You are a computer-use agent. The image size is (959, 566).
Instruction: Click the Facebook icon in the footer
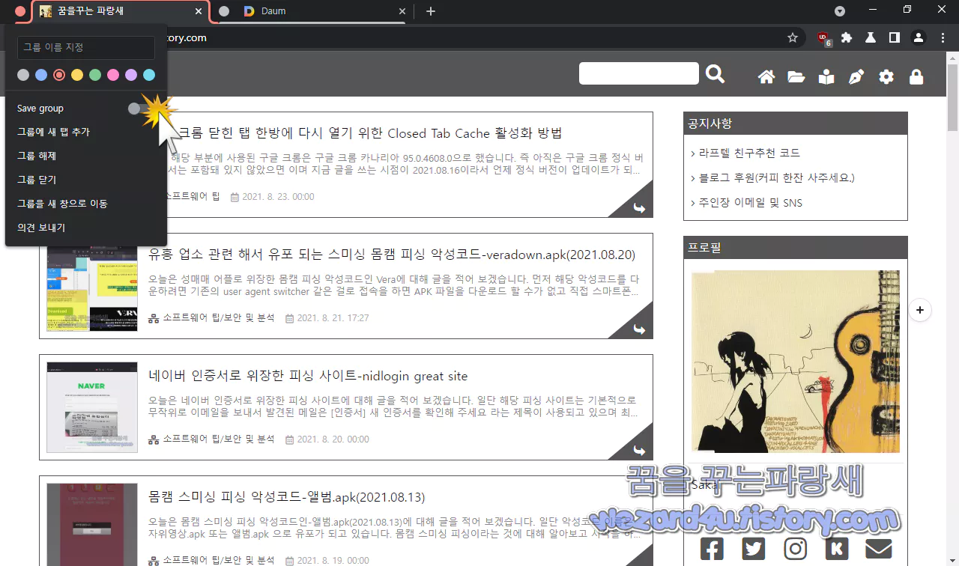tap(711, 548)
